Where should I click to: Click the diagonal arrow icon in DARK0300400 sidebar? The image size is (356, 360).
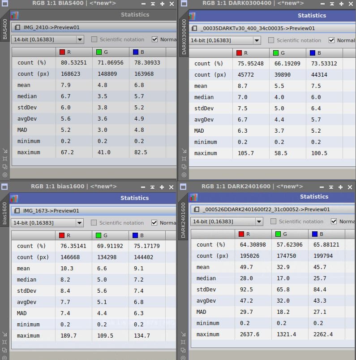pos(184,151)
